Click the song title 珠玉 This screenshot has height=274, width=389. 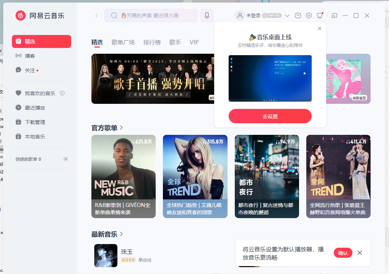pyautogui.click(x=127, y=252)
